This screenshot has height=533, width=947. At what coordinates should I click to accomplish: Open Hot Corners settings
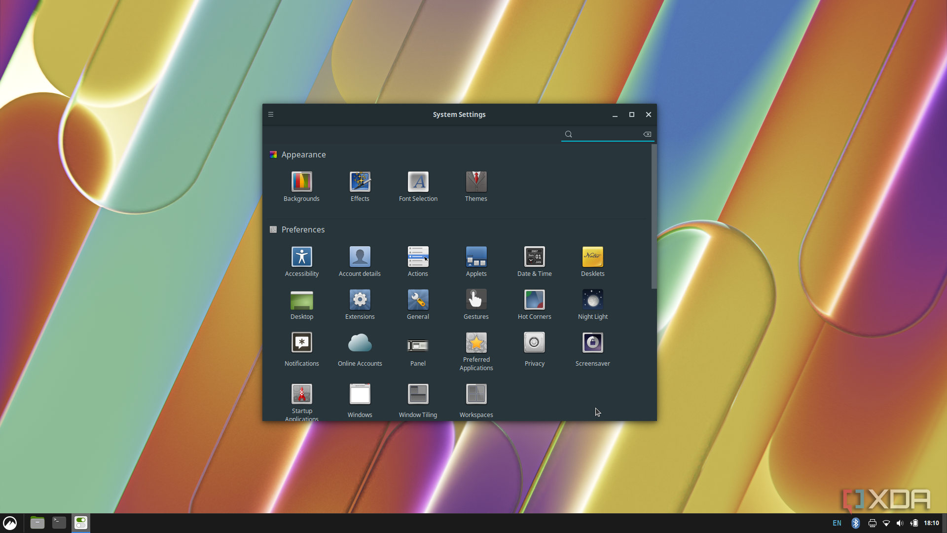(534, 305)
